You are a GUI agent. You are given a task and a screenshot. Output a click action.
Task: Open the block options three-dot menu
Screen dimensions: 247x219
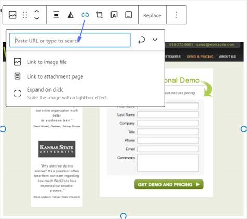pyautogui.click(x=176, y=15)
